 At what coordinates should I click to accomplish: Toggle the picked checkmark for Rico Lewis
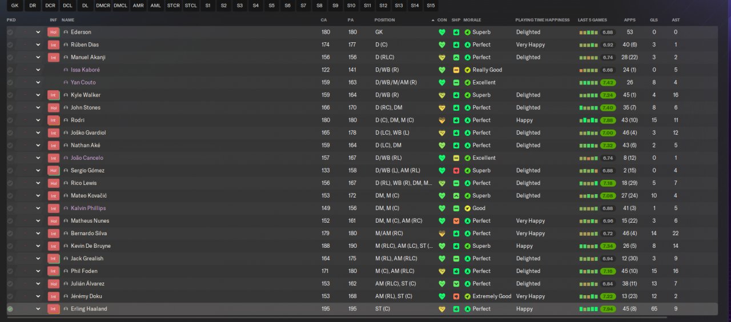pyautogui.click(x=10, y=183)
